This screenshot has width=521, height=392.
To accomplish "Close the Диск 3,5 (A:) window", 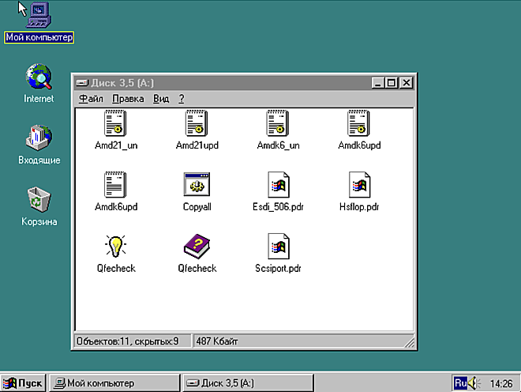I will 407,83.
